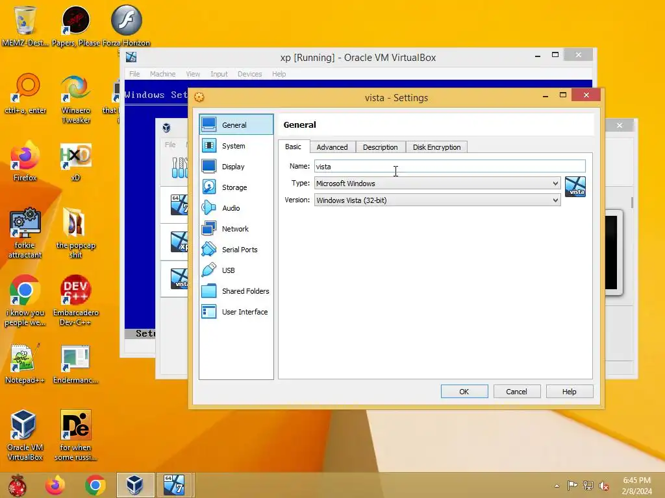This screenshot has width=665, height=498.
Task: Open File menu in VirtualBox Manager window
Action: click(x=170, y=145)
